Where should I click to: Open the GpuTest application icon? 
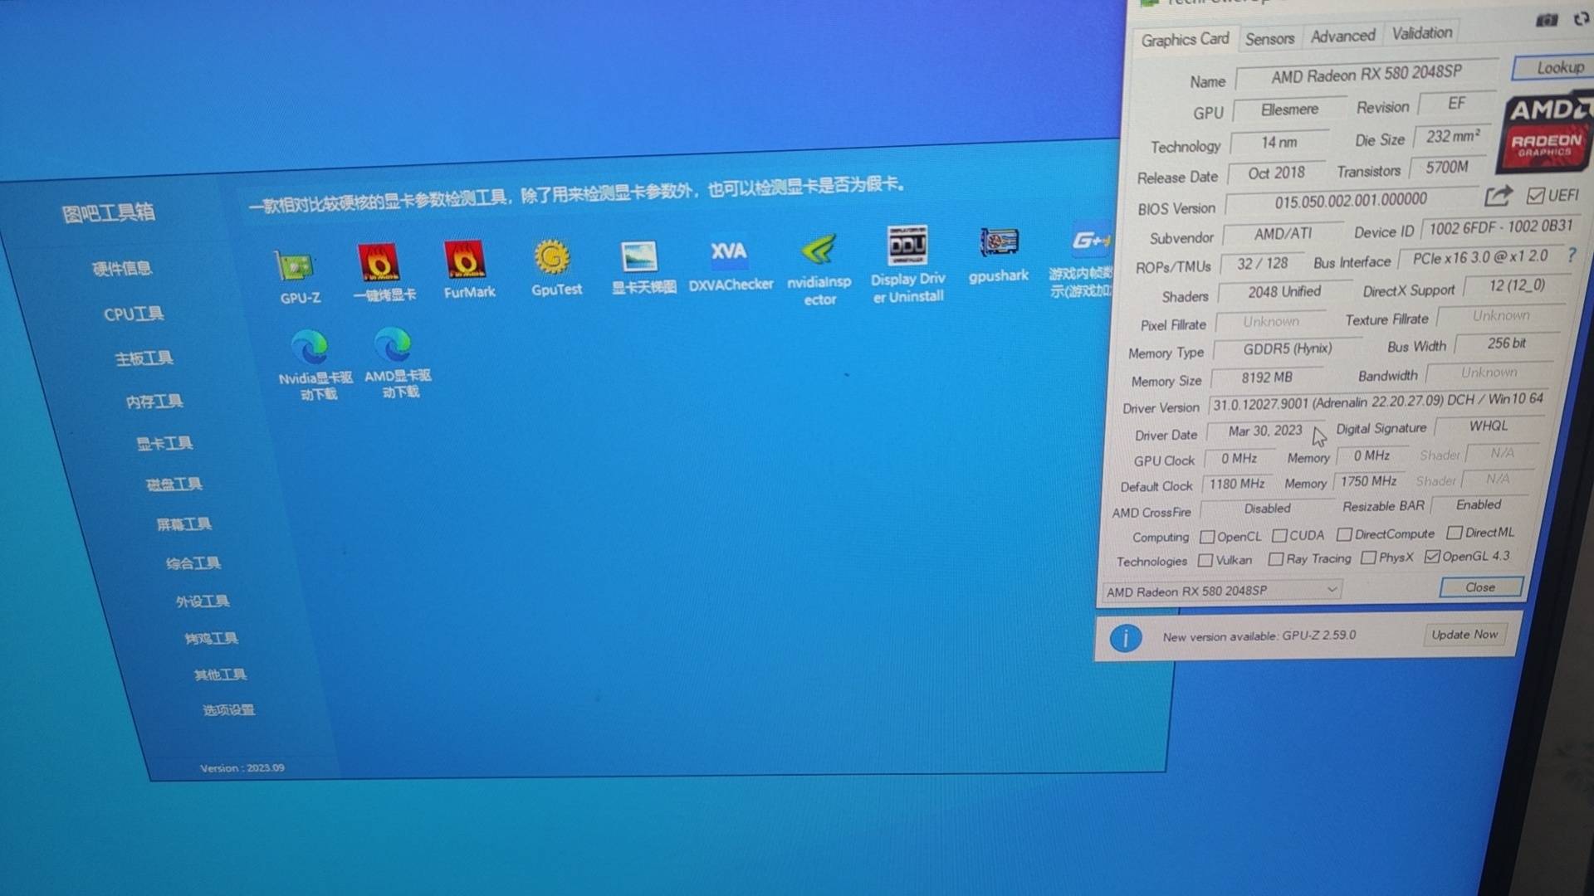553,258
